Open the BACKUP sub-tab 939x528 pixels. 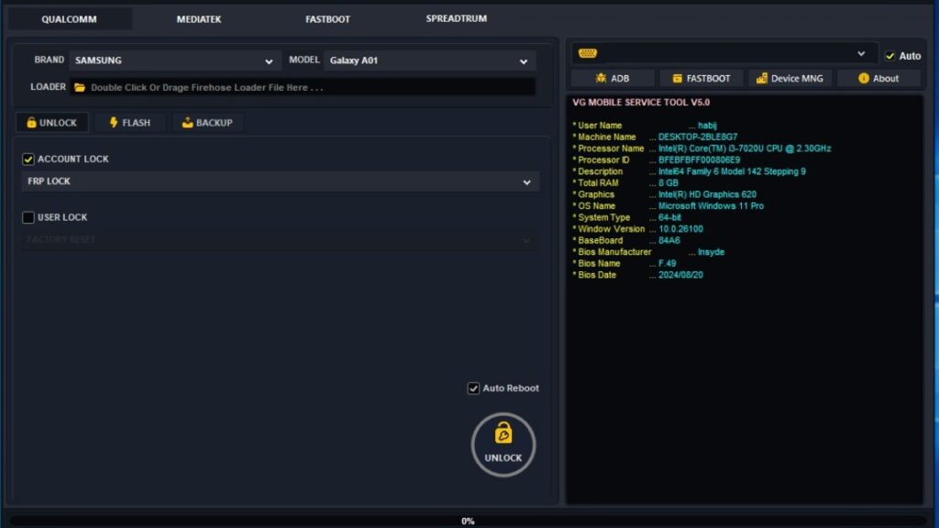coord(207,123)
